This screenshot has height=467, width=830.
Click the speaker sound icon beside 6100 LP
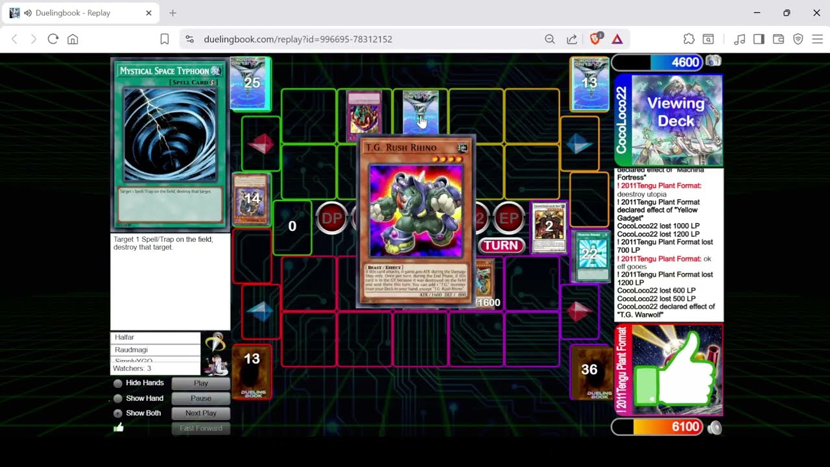(714, 427)
